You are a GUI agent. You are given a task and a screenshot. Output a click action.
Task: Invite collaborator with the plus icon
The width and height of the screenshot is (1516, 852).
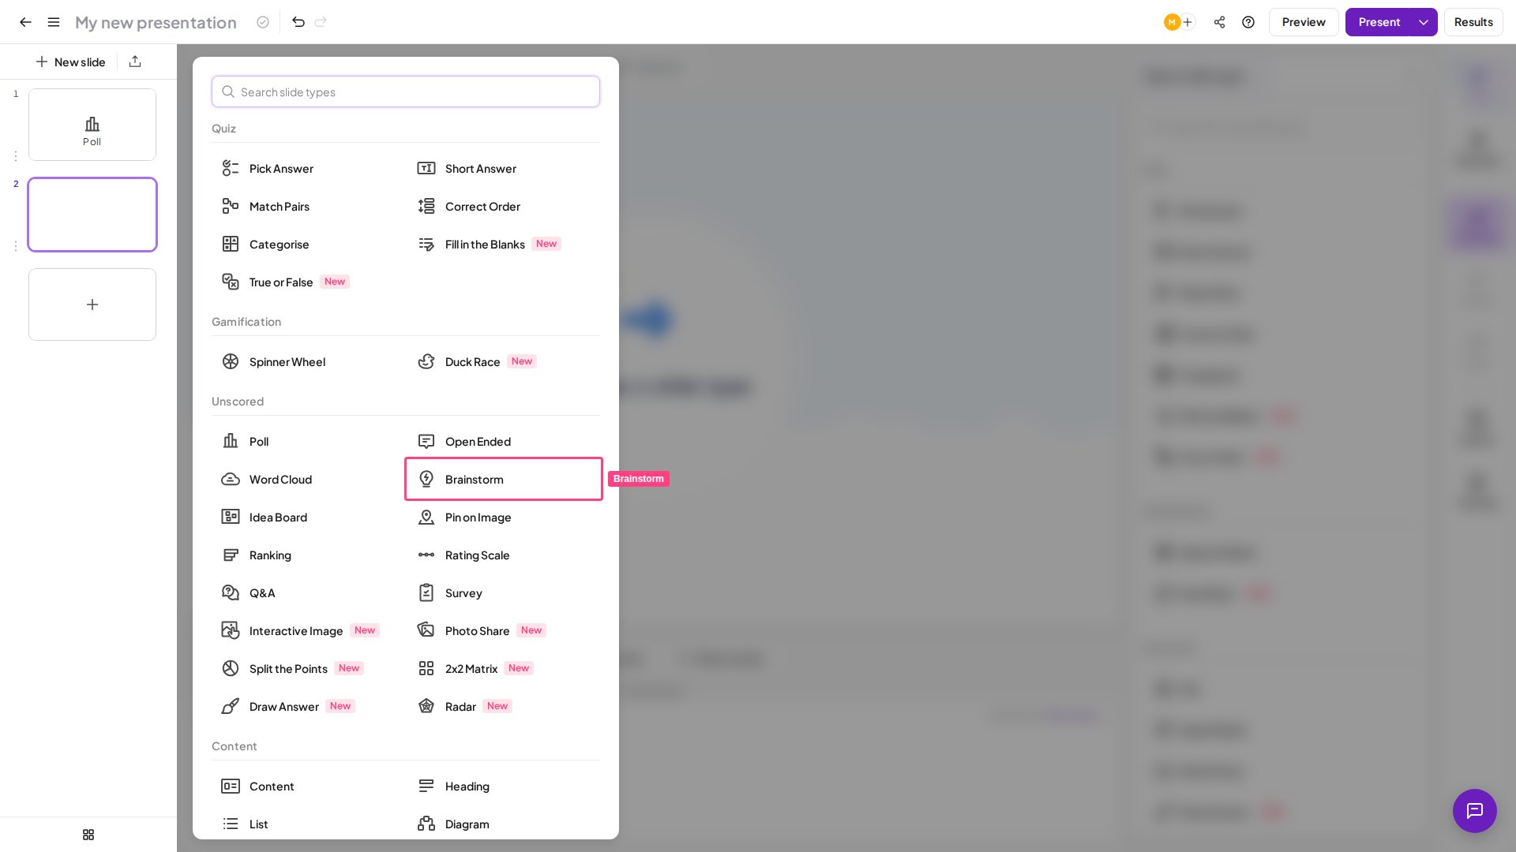(x=1188, y=22)
